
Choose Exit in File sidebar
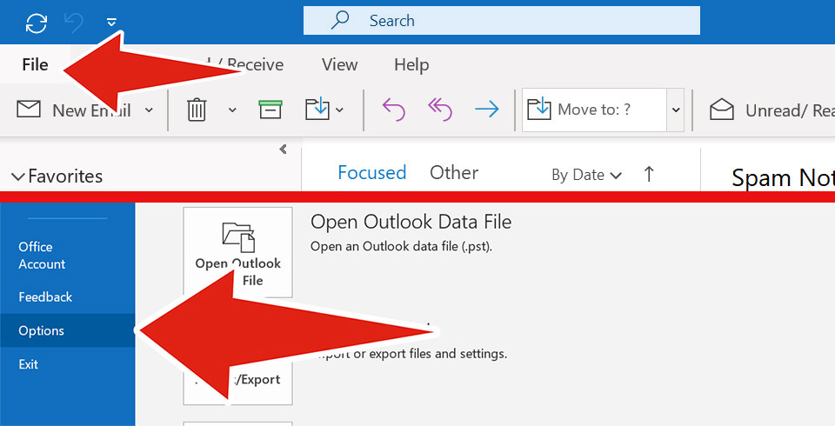28,364
